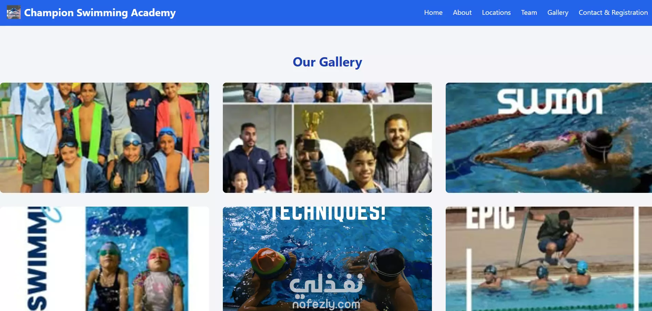
Task: Click the golden trophy in collage
Action: pos(312,129)
